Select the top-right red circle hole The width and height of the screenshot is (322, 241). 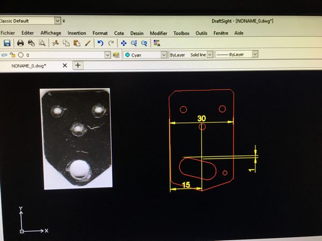pos(222,109)
